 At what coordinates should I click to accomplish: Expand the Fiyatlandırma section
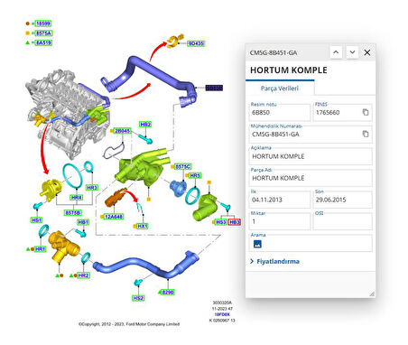tap(274, 261)
